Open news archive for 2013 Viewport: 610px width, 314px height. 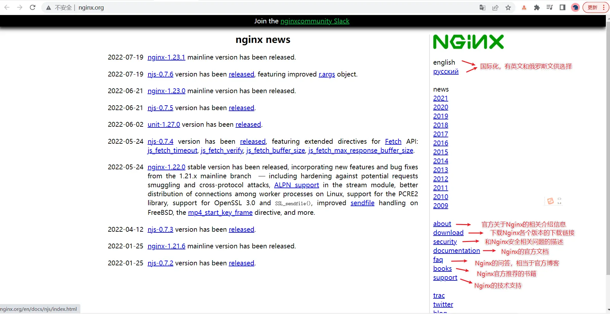[x=441, y=170]
